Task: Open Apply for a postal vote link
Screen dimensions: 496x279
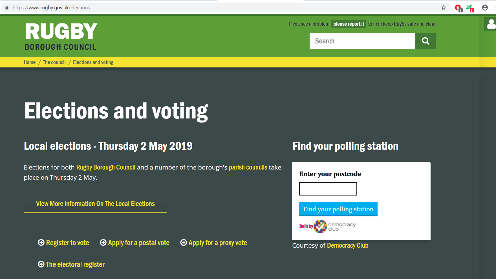Action: pyautogui.click(x=135, y=243)
